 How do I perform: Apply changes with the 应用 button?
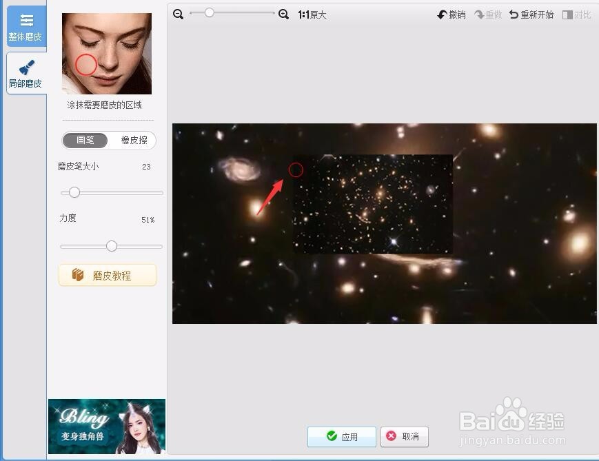pos(342,437)
